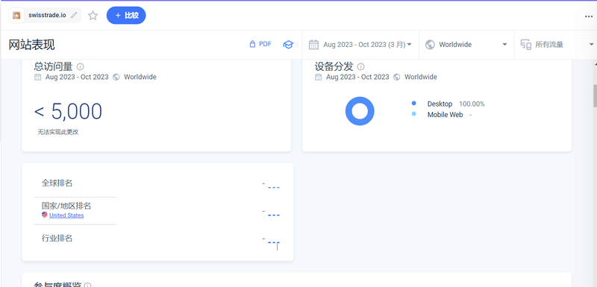This screenshot has width=597, height=287.
Task: Click the device distribution donut chart
Action: point(360,111)
